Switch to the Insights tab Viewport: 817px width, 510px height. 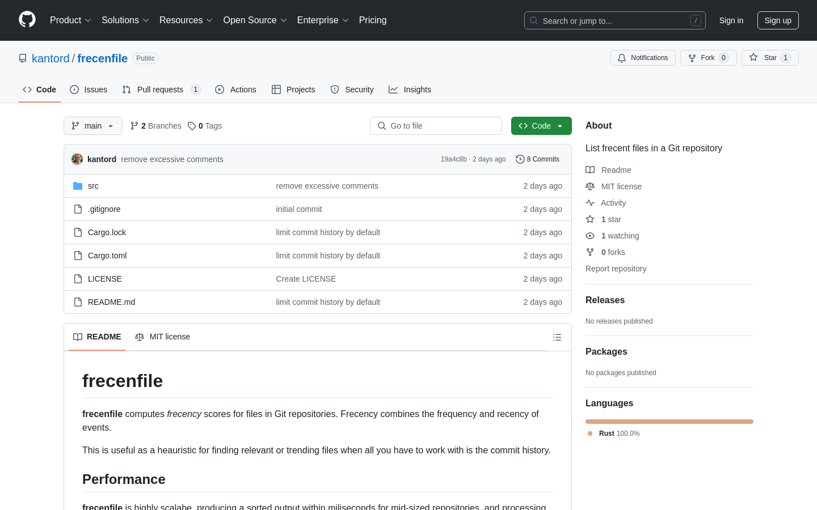pyautogui.click(x=410, y=90)
